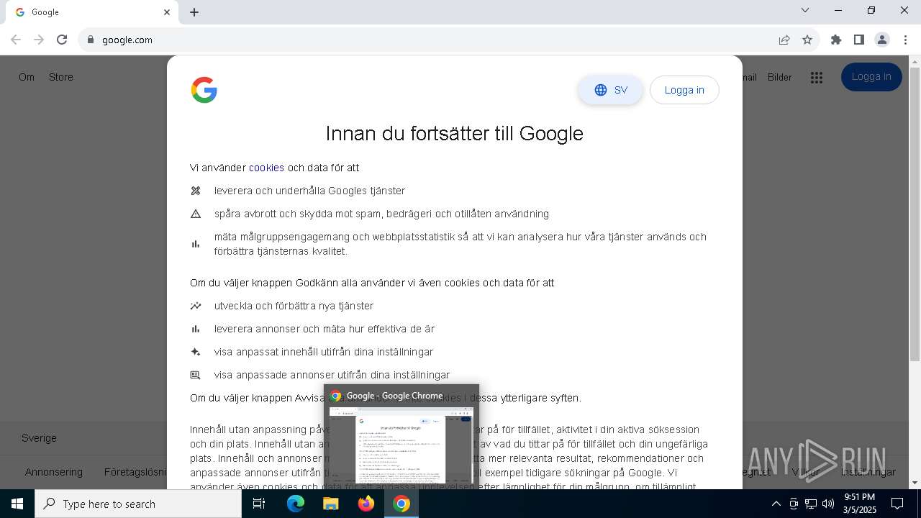Viewport: 921px width, 518px height.
Task: Open the Chrome extensions puzzle icon
Action: click(x=836, y=40)
